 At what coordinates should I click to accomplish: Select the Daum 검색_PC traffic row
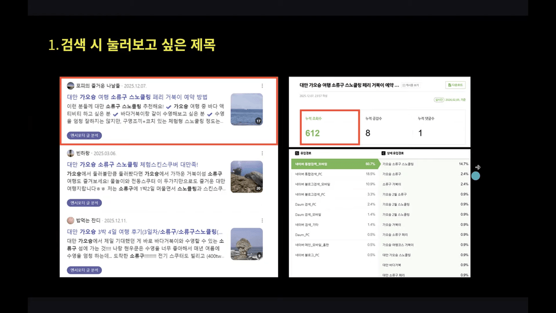coord(335,205)
